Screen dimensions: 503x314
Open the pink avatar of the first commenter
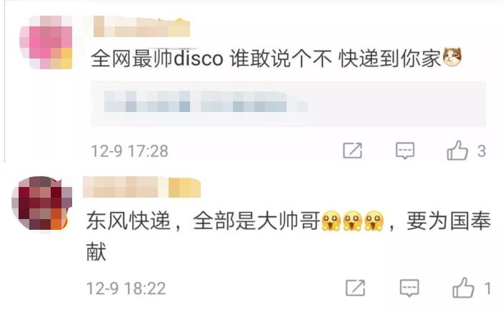click(x=46, y=42)
